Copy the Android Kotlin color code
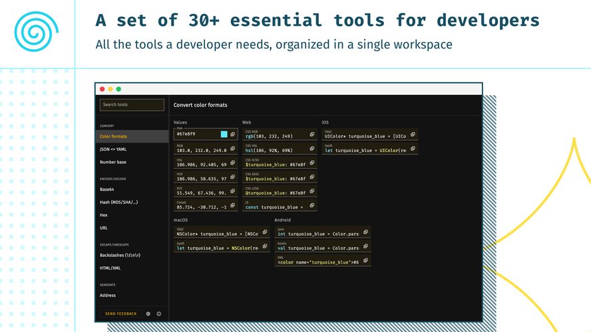Image resolution: width=591 pixels, height=332 pixels. (365, 247)
